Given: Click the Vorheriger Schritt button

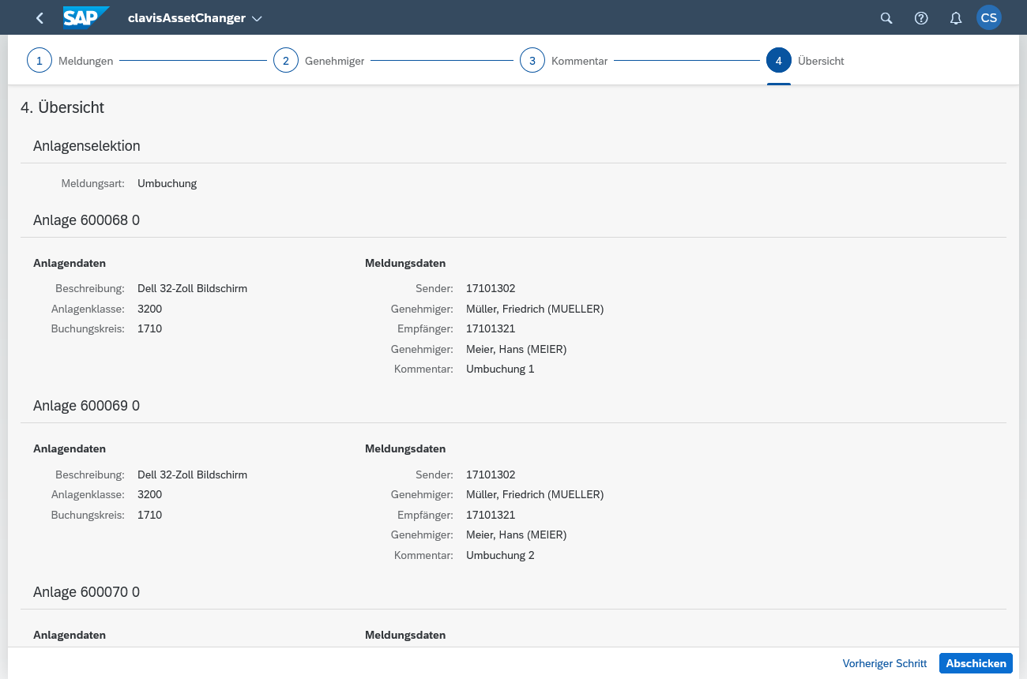Looking at the screenshot, I should click(884, 663).
